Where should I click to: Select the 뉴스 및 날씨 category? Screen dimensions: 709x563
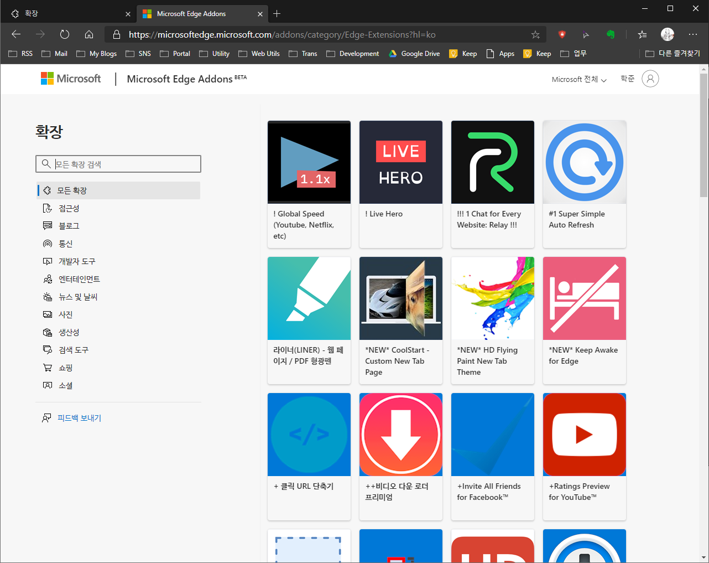pos(118,297)
